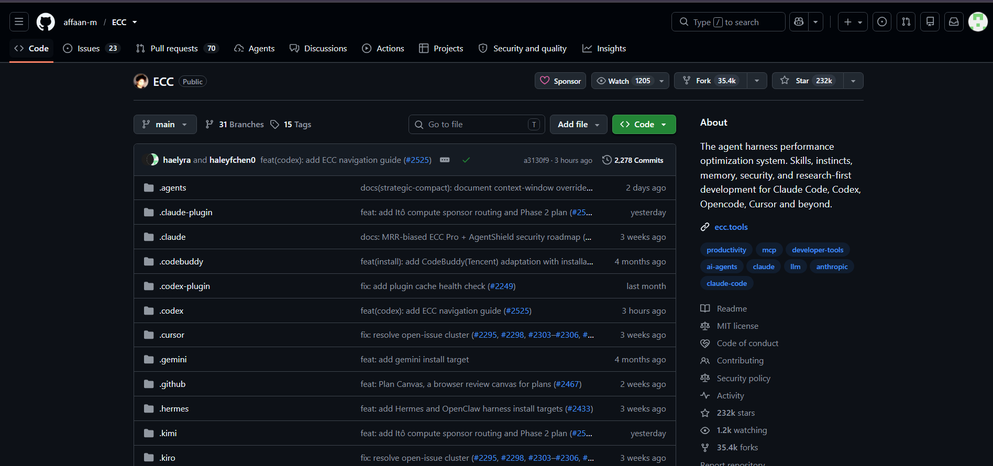Fork the ECC repository
Viewport: 993px width, 466px height.
tap(711, 81)
